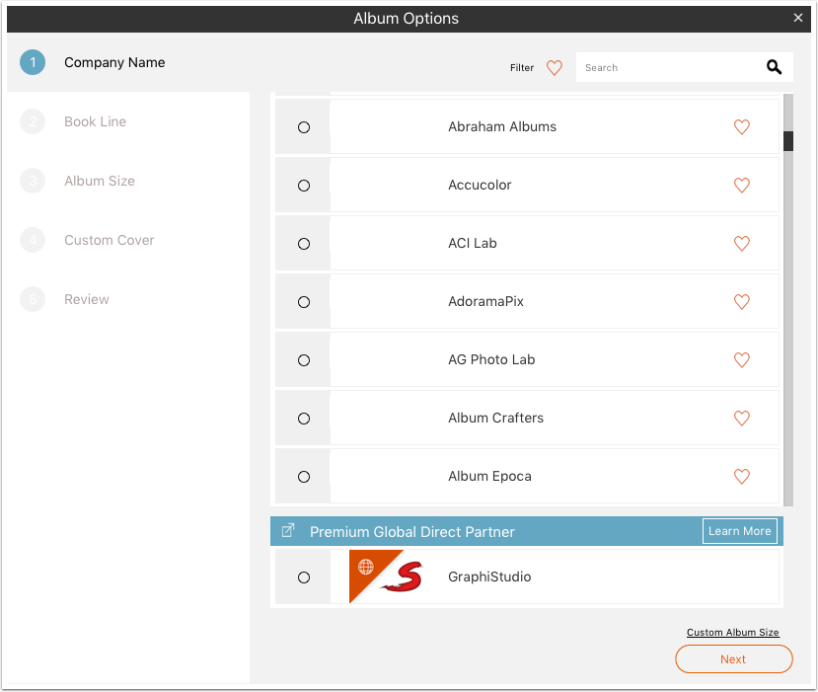Image resolution: width=818 pixels, height=692 pixels.
Task: Open Custom Album Size link
Action: [732, 633]
